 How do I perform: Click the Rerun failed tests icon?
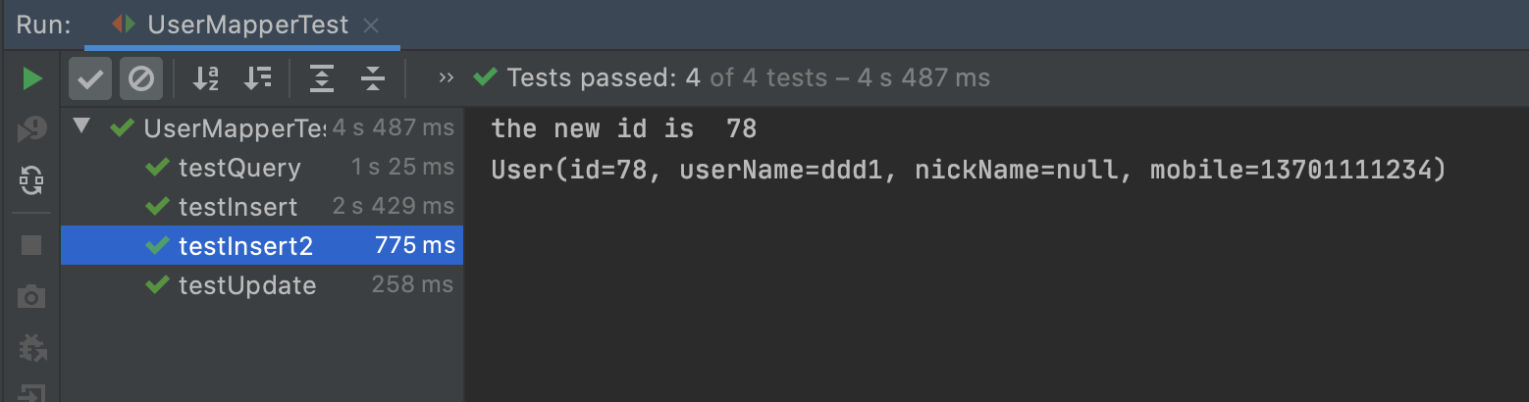click(32, 128)
